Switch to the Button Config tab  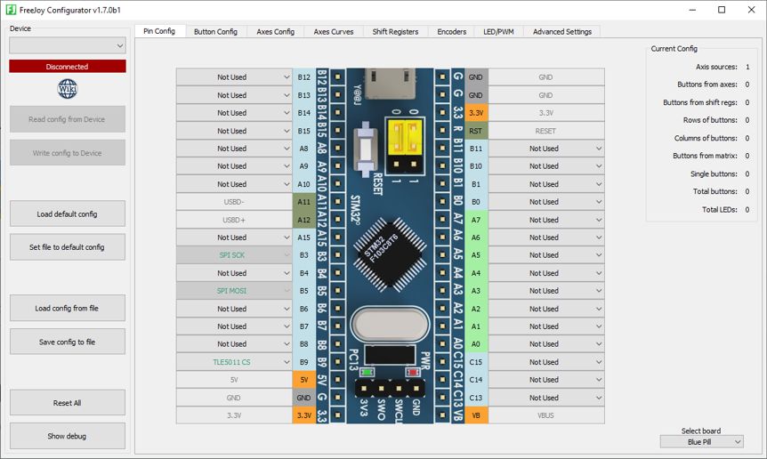(215, 32)
